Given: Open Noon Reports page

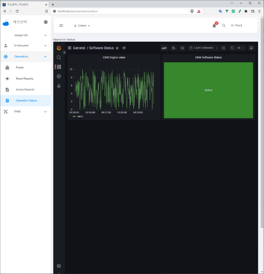Looking at the screenshot, I should tap(26, 79).
